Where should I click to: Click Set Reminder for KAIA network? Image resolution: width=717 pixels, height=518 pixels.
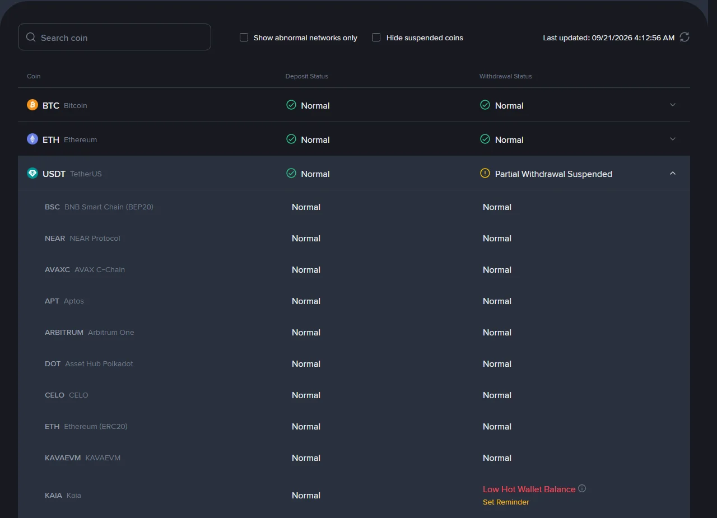point(506,502)
